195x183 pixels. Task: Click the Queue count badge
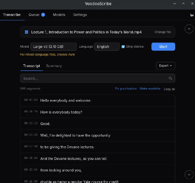point(43,15)
